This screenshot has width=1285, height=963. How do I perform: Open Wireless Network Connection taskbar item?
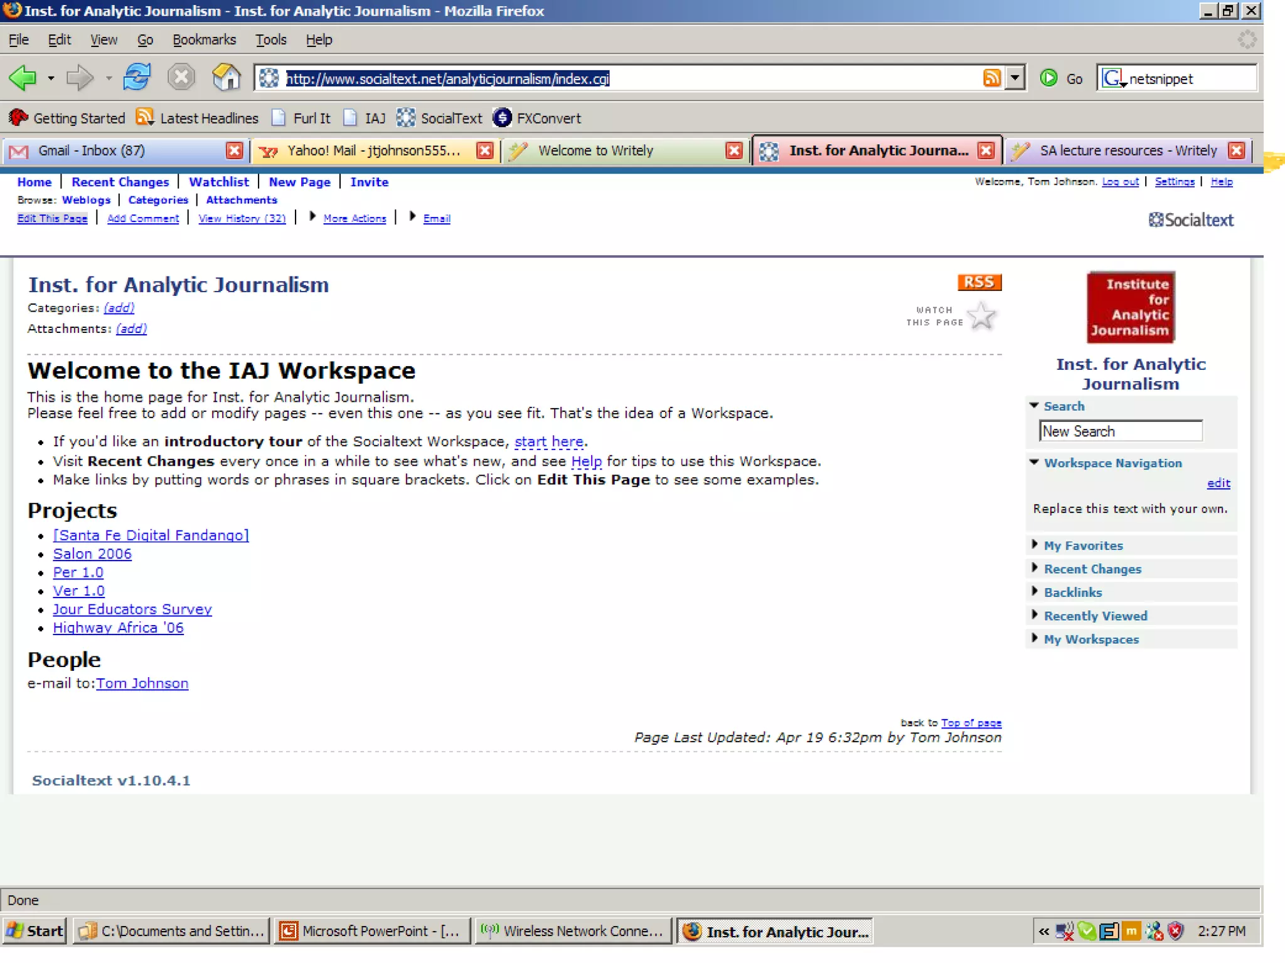tap(573, 931)
